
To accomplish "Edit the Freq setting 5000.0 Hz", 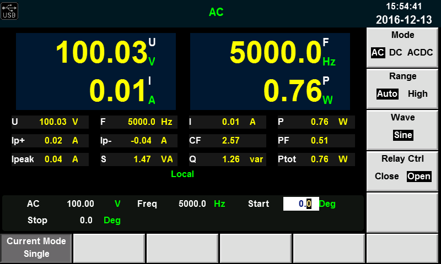I will tap(192, 204).
